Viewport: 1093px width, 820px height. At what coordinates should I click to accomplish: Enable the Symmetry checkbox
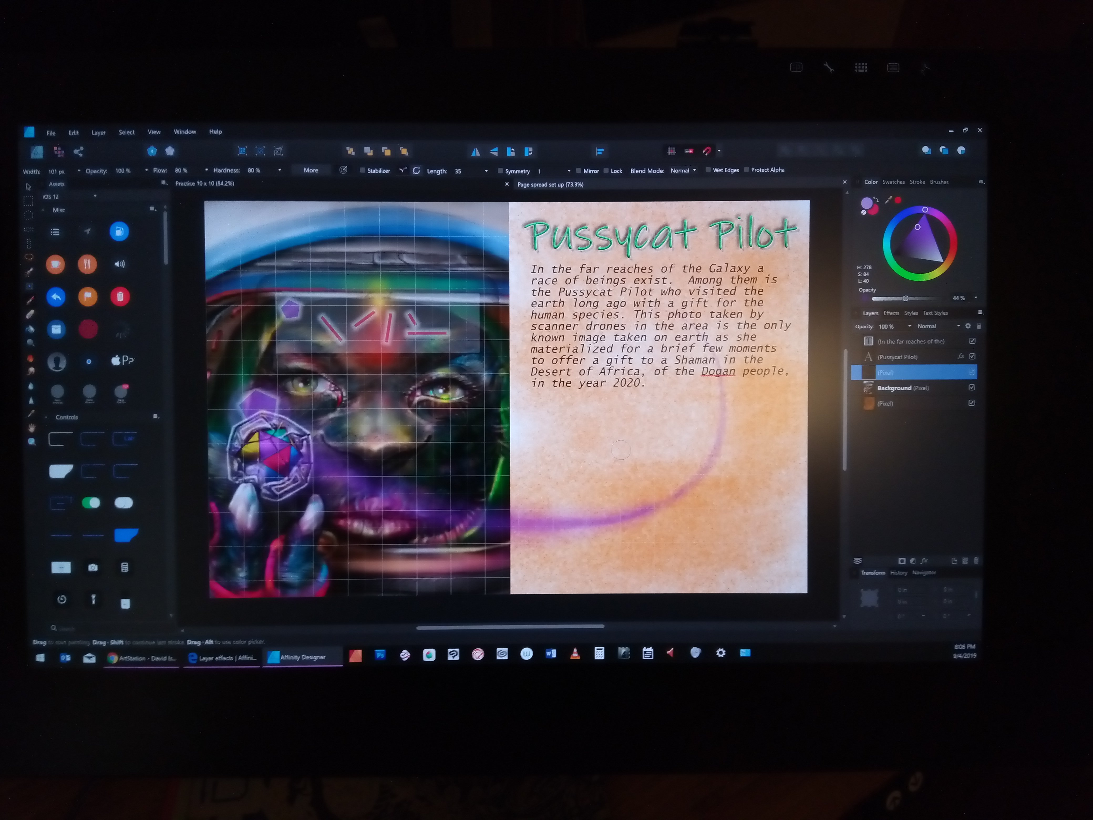[500, 171]
